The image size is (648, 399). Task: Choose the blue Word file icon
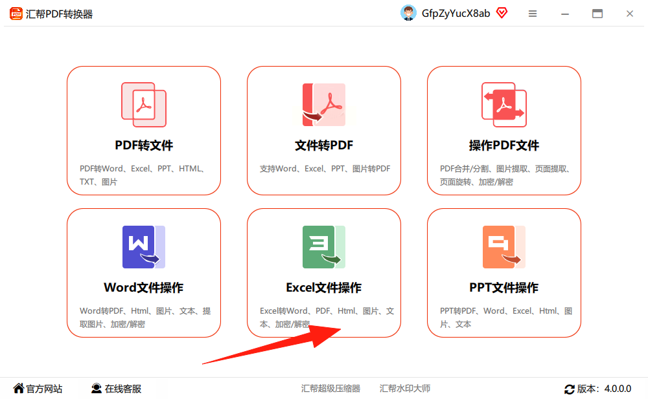(144, 247)
